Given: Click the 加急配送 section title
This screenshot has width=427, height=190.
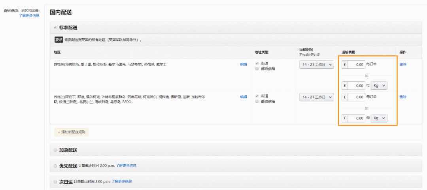Looking at the screenshot, I should click(x=68, y=150).
